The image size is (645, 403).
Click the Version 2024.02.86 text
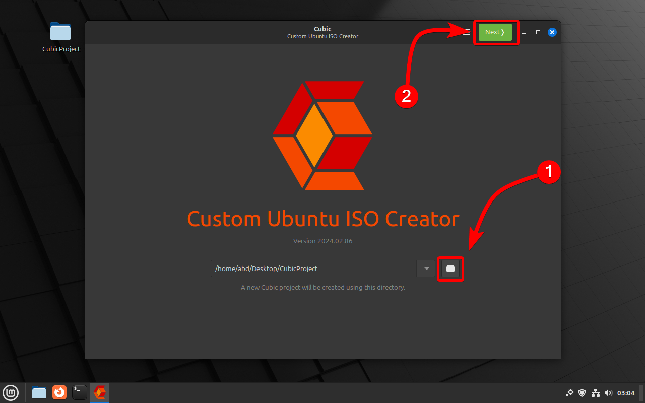point(323,241)
